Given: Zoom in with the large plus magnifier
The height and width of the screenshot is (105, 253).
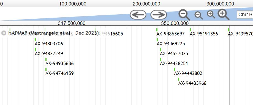Looking at the screenshot, I should (x=224, y=15).
